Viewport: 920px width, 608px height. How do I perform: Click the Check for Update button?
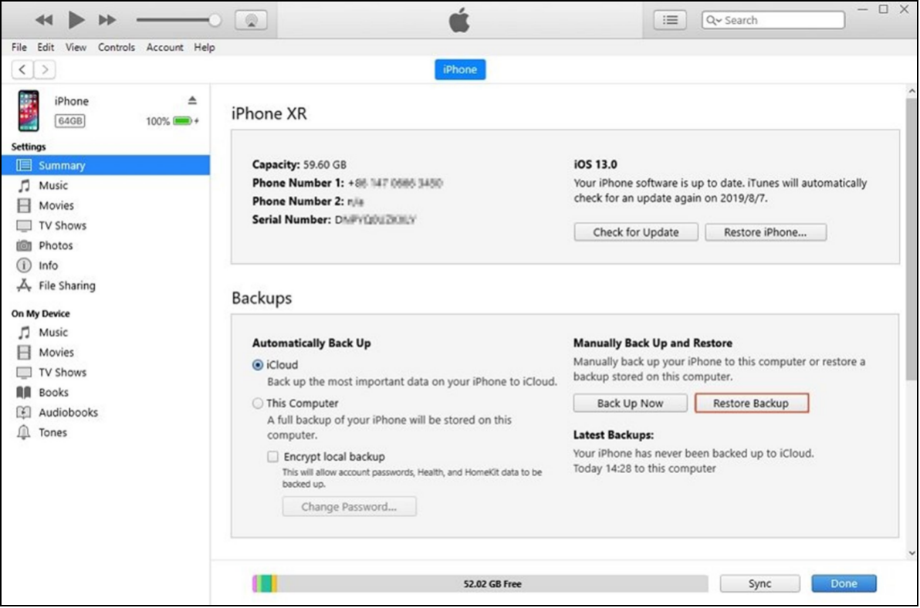[x=636, y=232]
